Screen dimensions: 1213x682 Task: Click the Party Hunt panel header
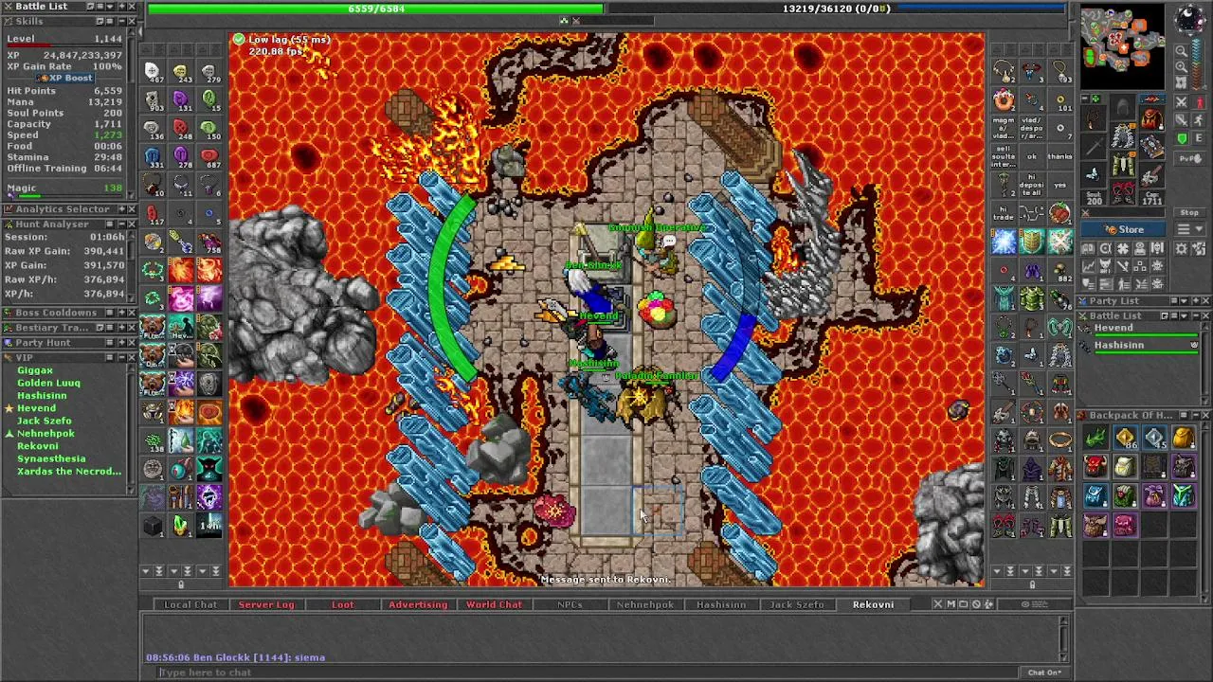point(68,343)
